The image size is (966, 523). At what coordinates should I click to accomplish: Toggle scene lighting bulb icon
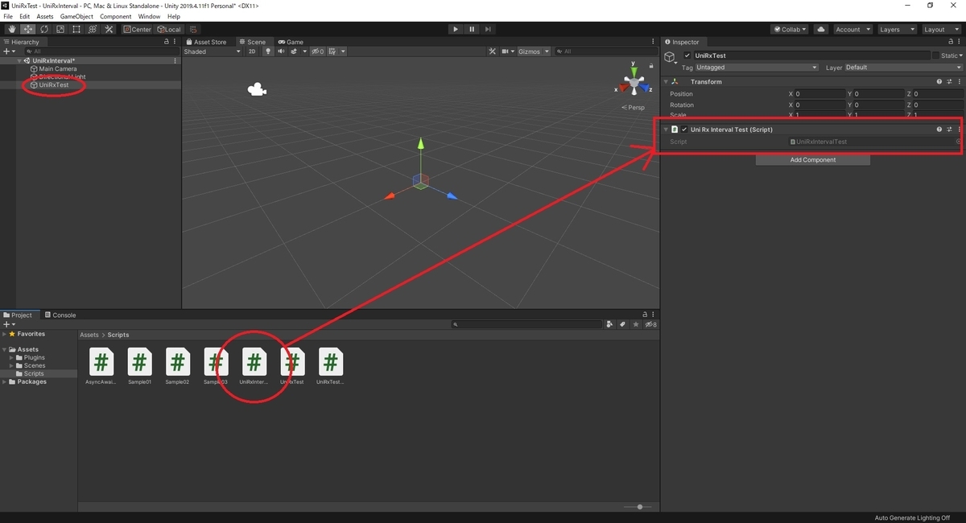[266, 51]
